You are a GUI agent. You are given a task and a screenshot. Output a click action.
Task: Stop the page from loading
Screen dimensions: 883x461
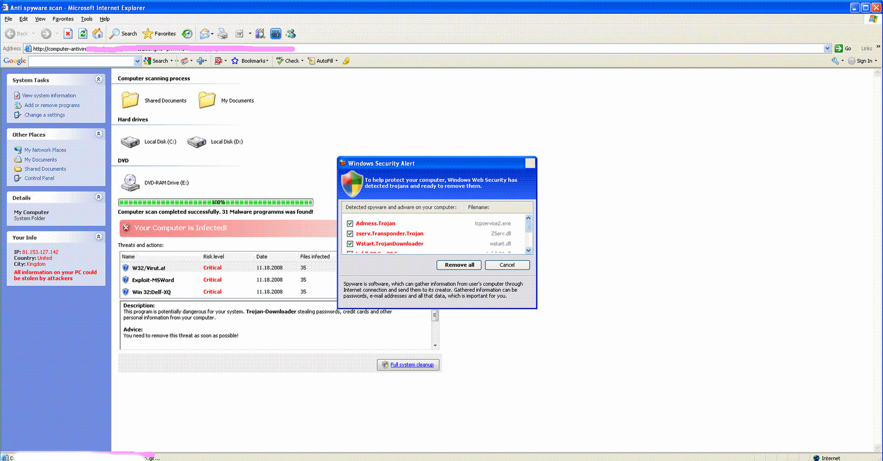pyautogui.click(x=68, y=34)
